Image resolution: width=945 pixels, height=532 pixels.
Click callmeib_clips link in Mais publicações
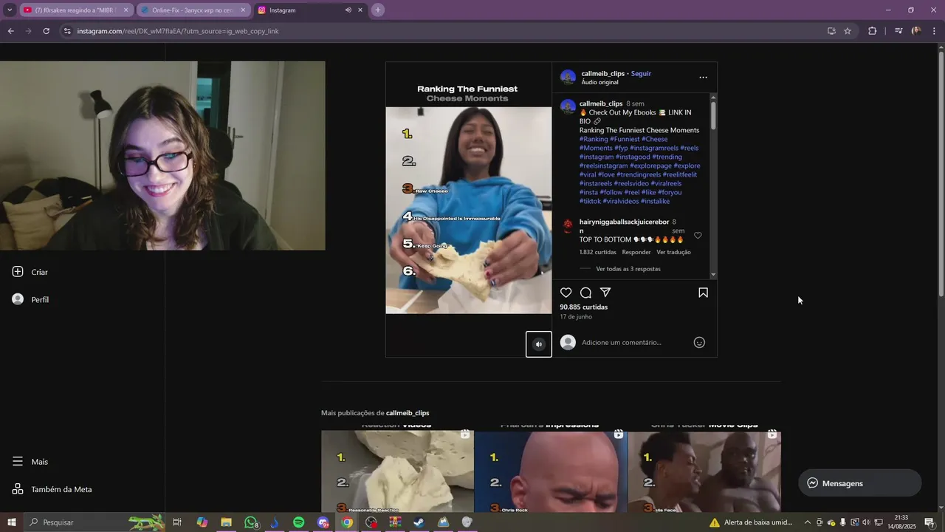[408, 413]
